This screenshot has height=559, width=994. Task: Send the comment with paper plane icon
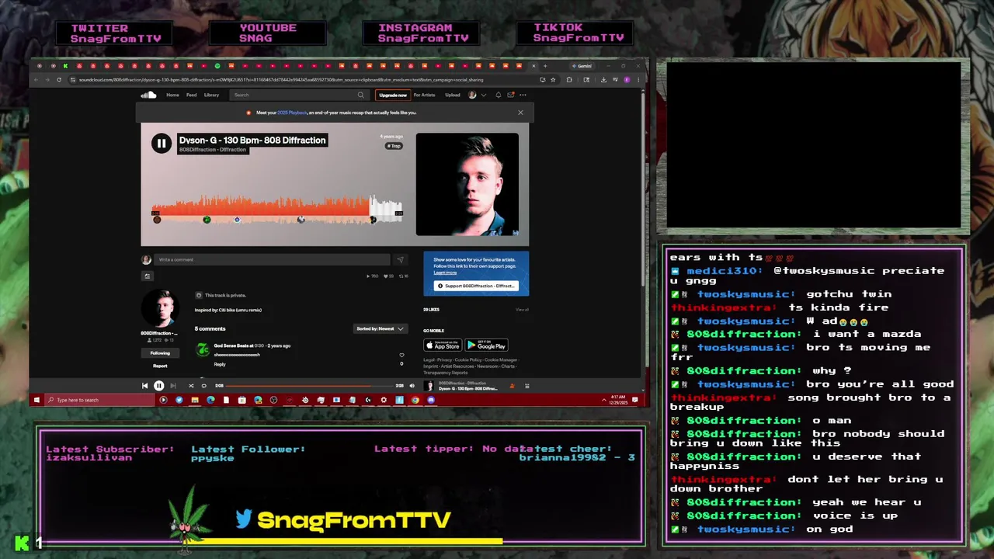(x=400, y=260)
